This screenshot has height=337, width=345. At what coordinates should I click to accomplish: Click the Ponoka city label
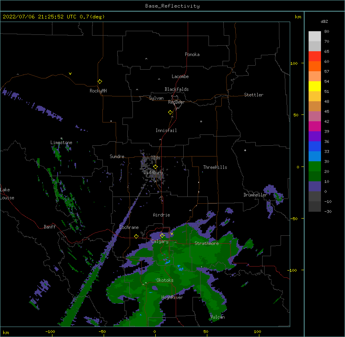(x=192, y=54)
